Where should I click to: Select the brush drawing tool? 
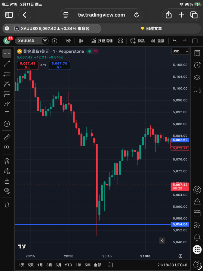pyautogui.click(x=7, y=104)
